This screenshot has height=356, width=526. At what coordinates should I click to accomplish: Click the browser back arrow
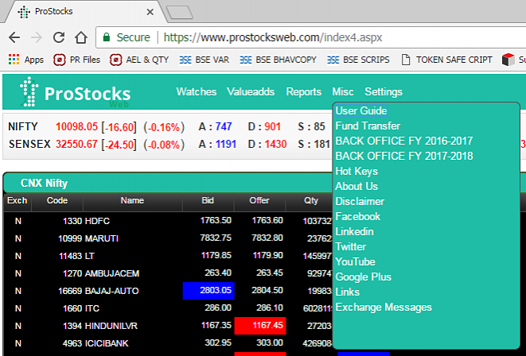point(14,37)
